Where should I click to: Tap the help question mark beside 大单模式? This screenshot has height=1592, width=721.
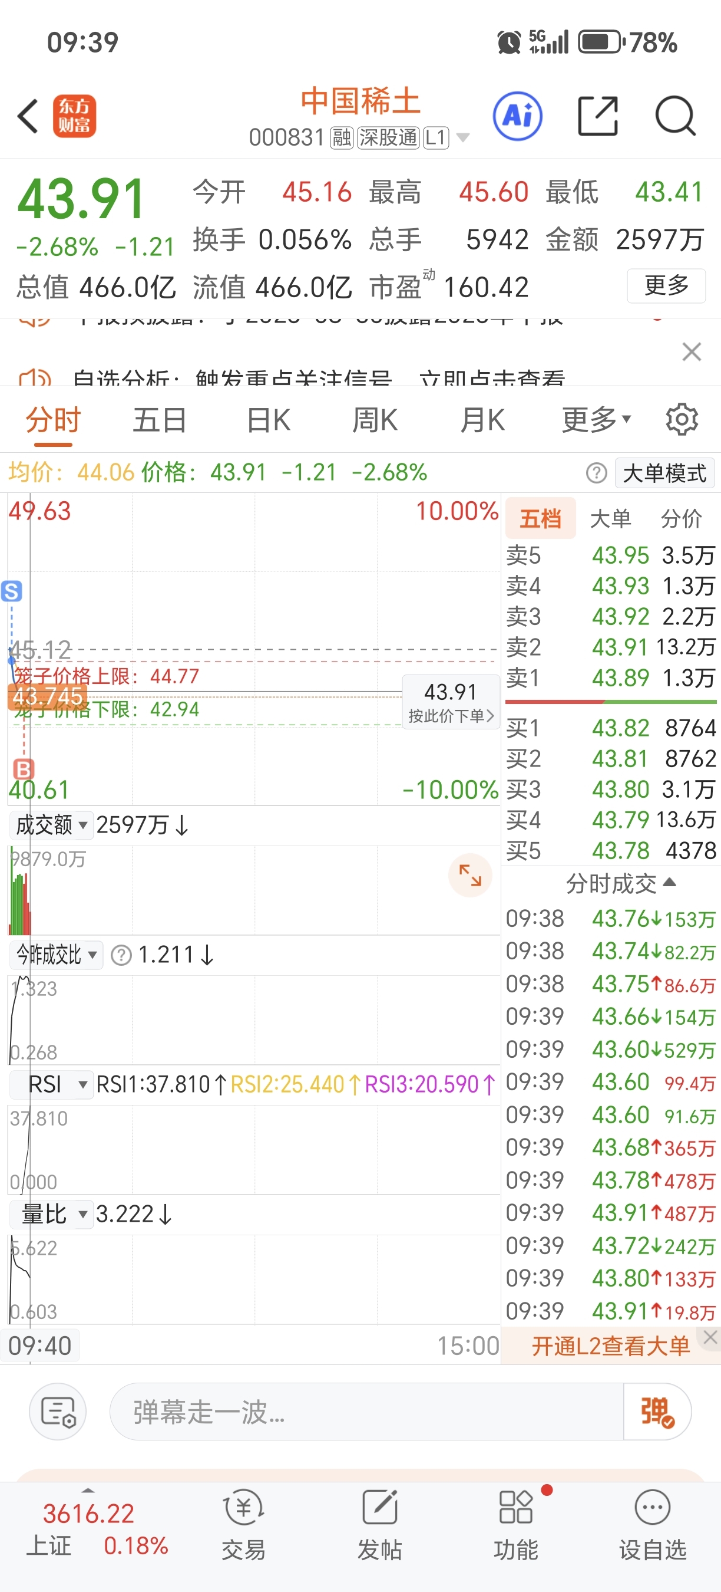(x=596, y=473)
